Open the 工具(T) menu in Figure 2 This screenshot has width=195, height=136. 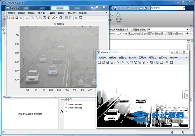pos(142,58)
